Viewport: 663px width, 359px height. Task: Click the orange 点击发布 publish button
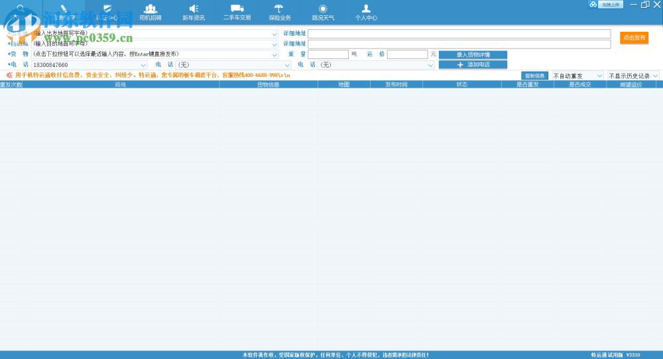[634, 38]
